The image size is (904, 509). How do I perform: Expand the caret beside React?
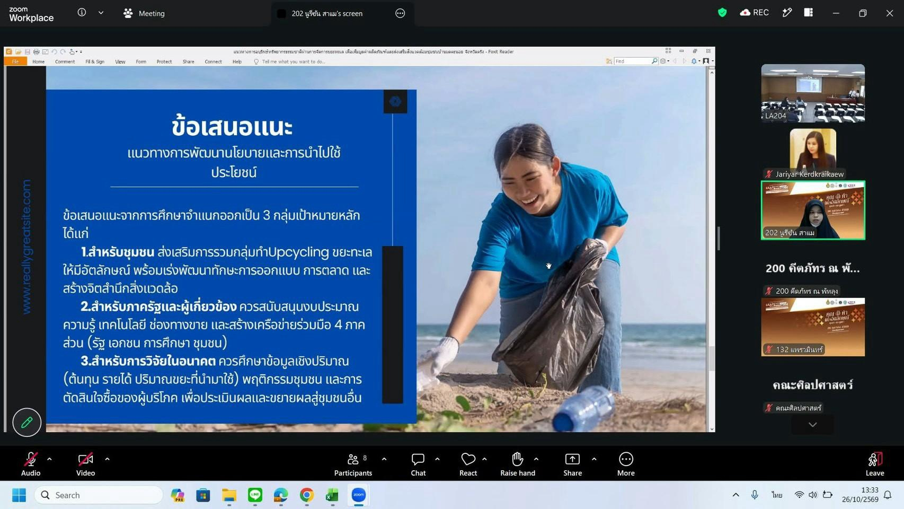pyautogui.click(x=484, y=459)
